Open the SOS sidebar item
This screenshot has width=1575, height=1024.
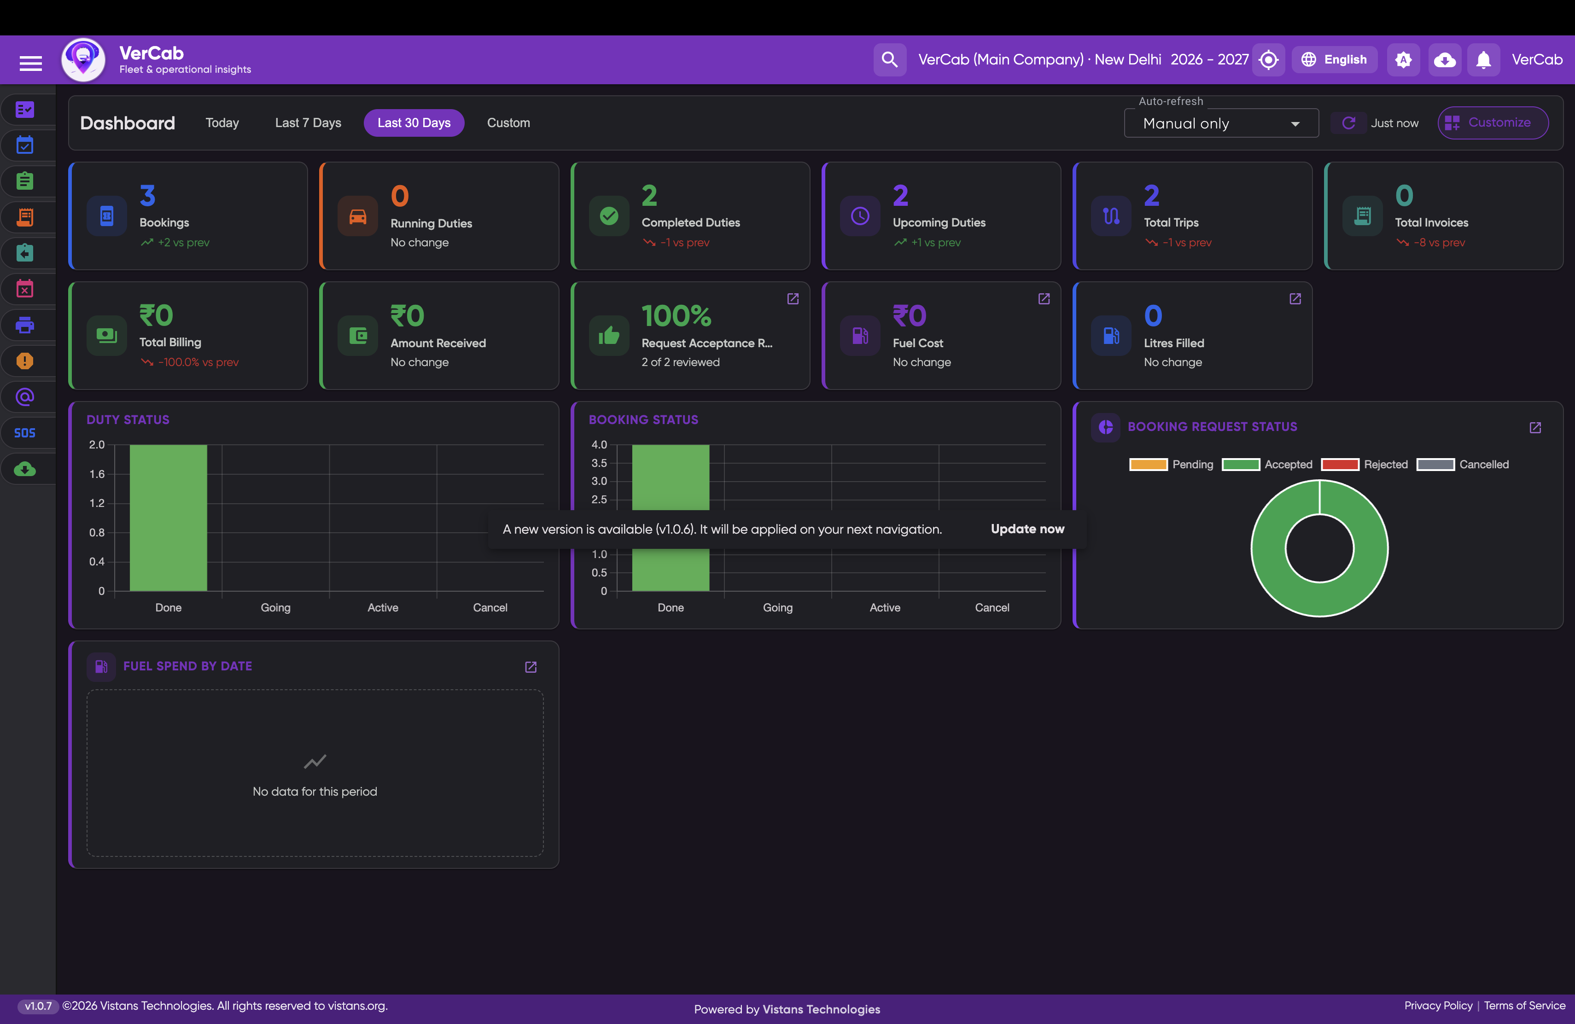pyautogui.click(x=25, y=433)
